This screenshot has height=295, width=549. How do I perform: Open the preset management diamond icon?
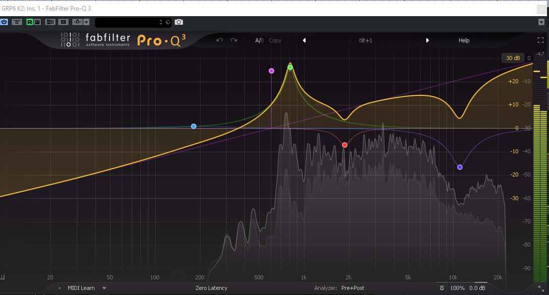tap(168, 22)
